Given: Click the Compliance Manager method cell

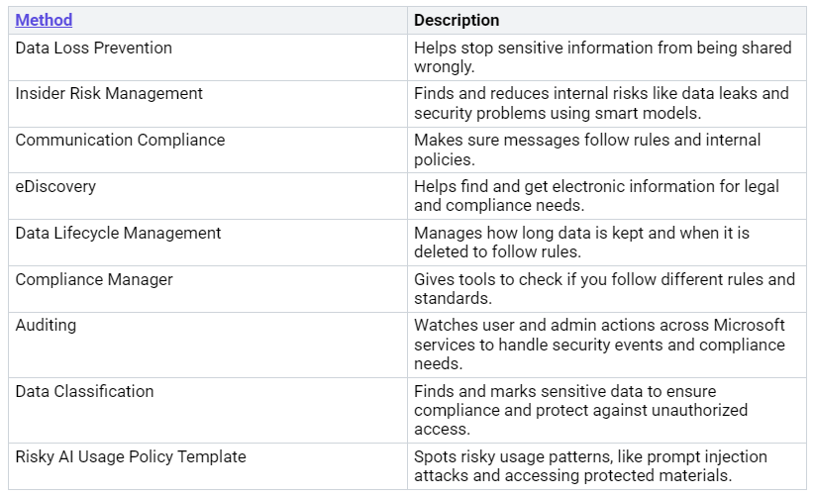Looking at the screenshot, I should (x=94, y=279).
